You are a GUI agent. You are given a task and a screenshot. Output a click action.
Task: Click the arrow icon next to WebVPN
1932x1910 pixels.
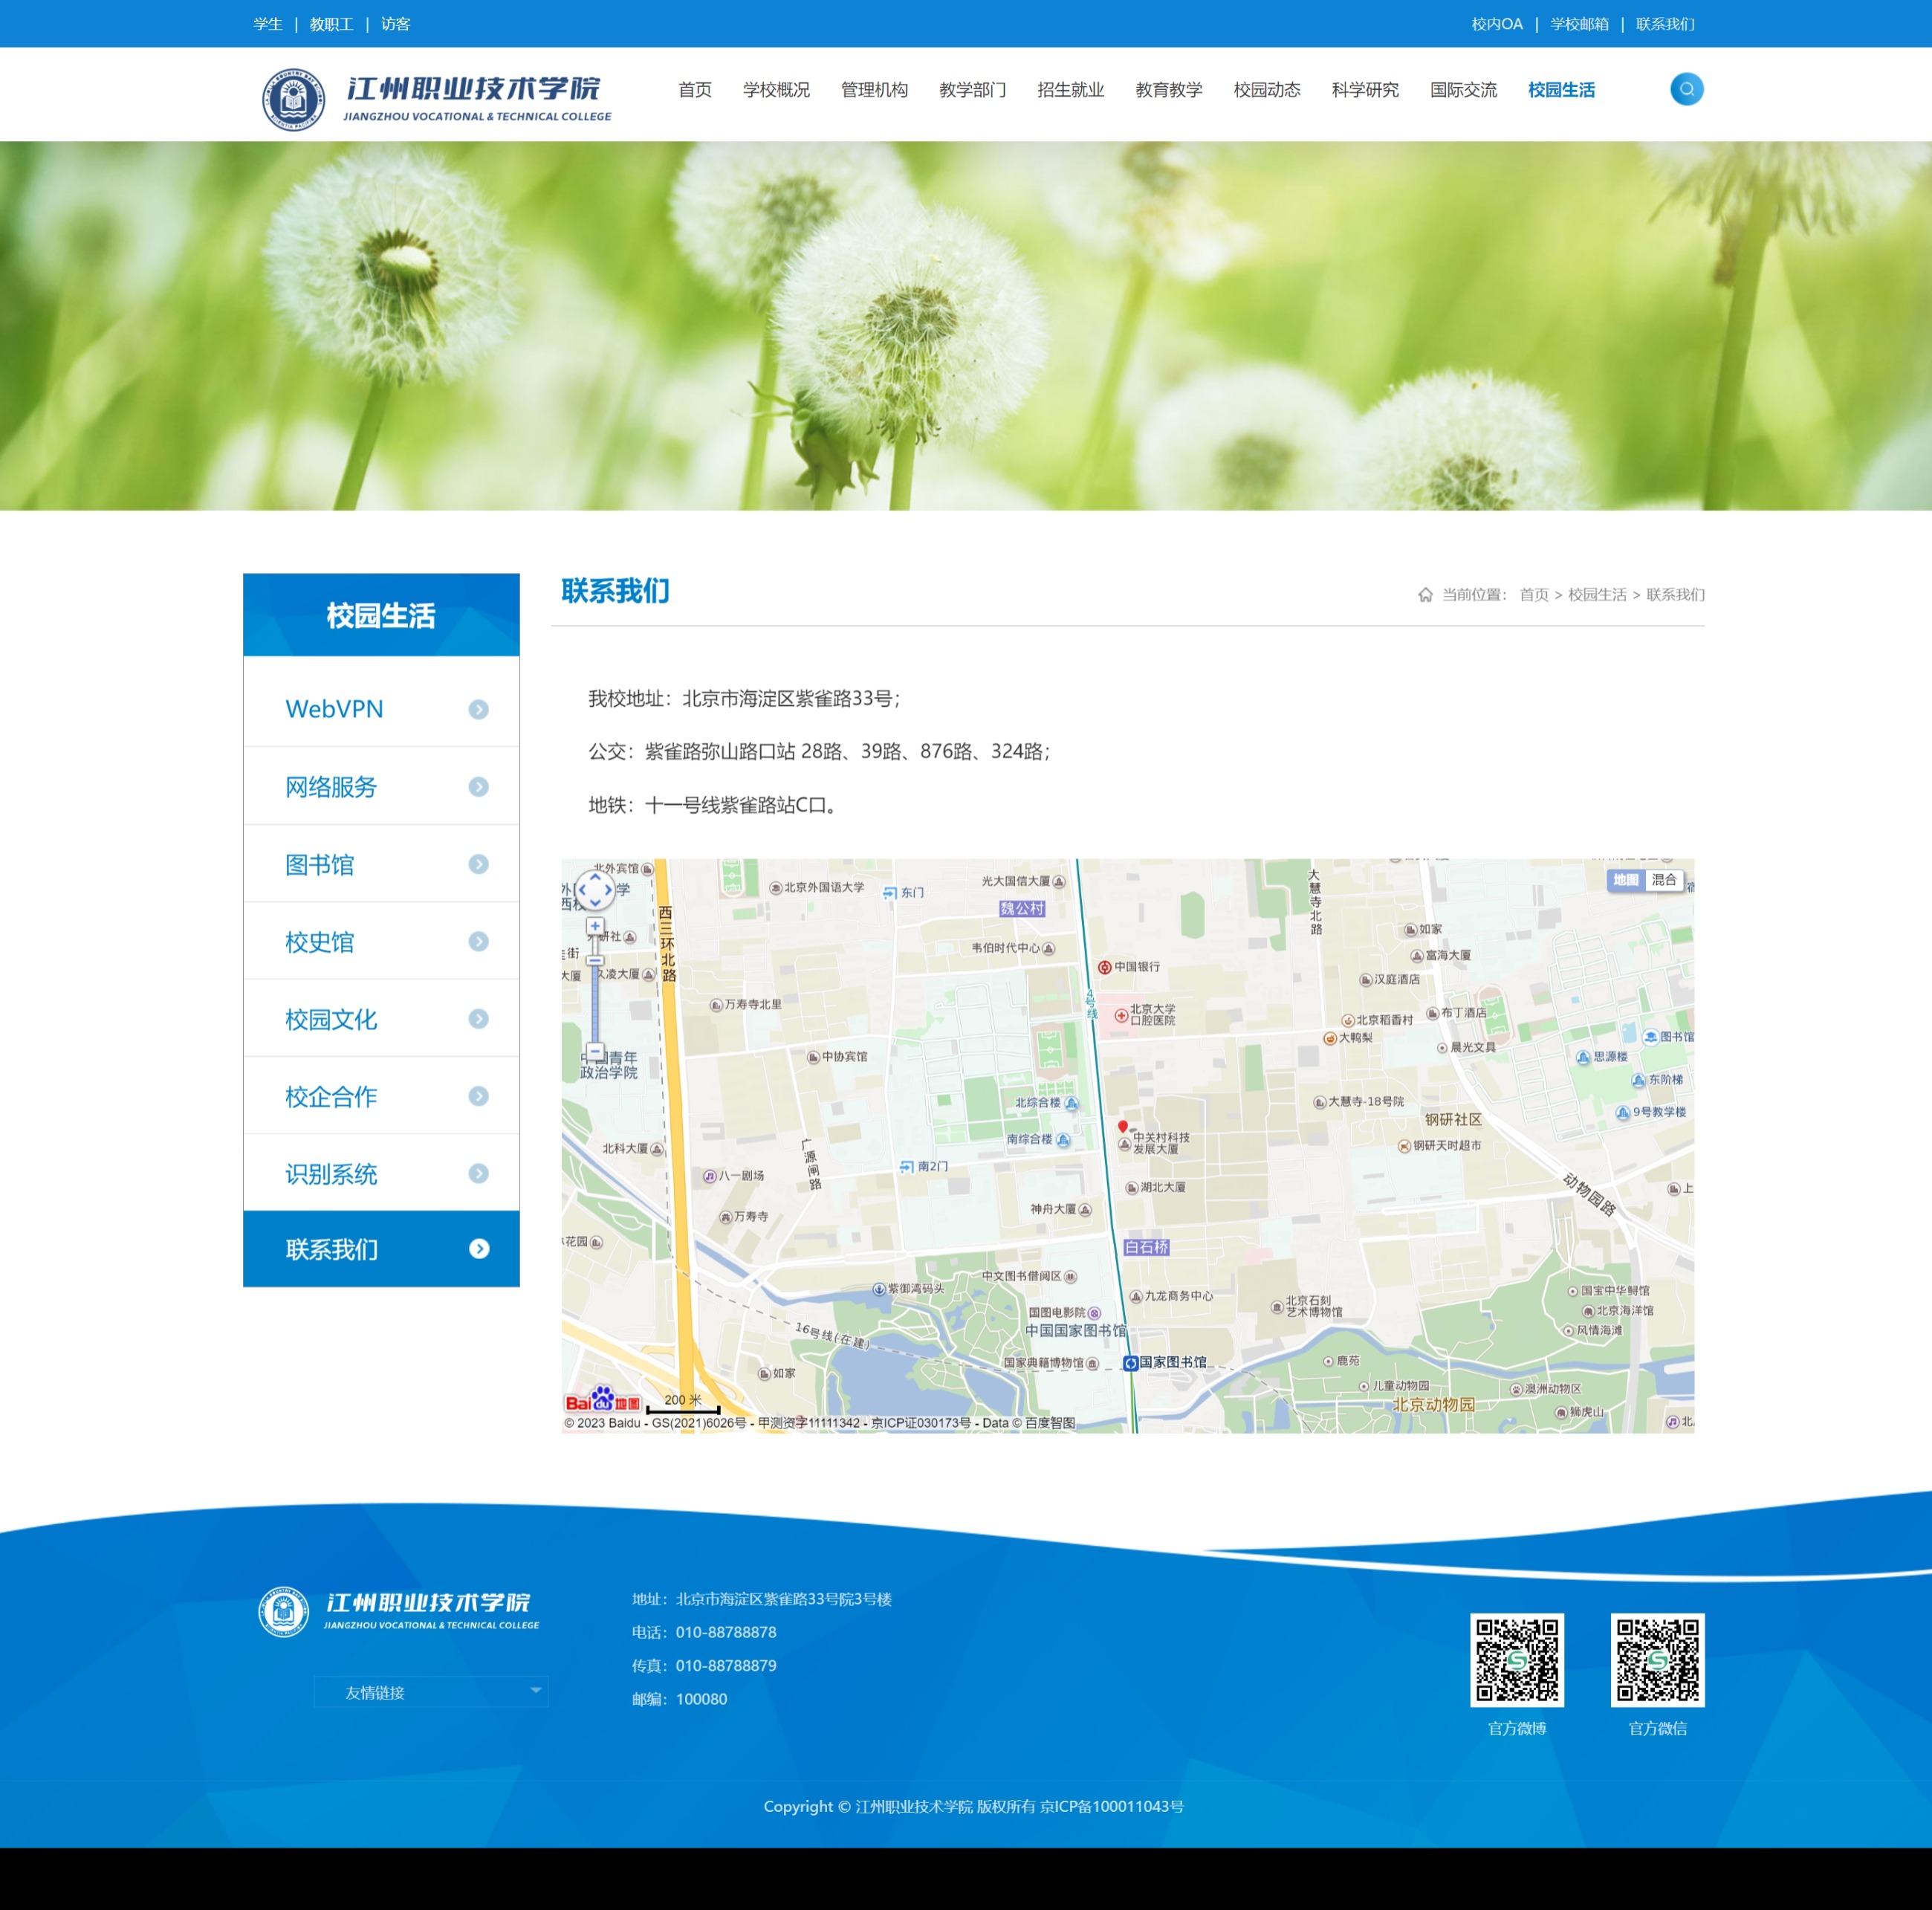(x=478, y=709)
